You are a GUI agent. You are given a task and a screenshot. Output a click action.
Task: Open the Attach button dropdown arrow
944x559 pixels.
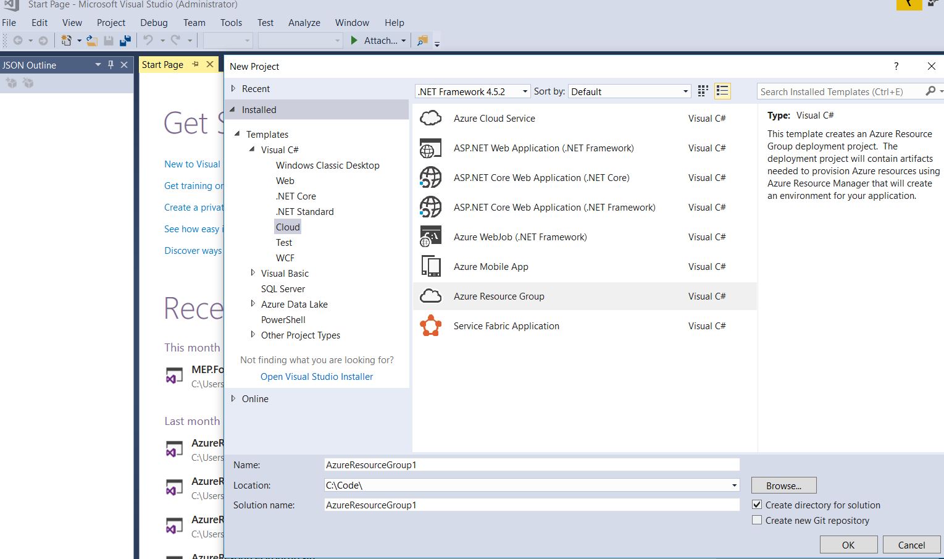point(404,41)
